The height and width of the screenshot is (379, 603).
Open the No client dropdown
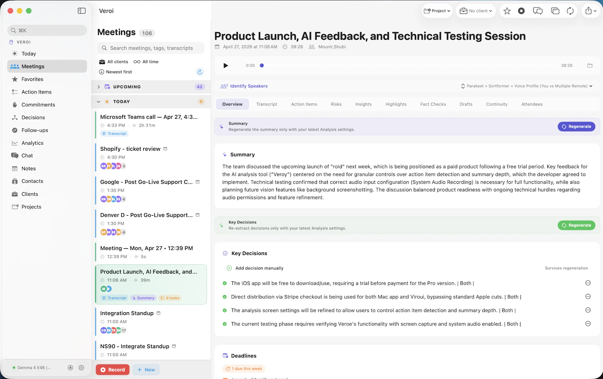tap(476, 11)
